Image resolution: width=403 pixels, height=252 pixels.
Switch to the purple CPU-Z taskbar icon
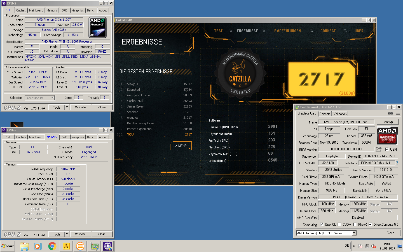click(x=108, y=246)
